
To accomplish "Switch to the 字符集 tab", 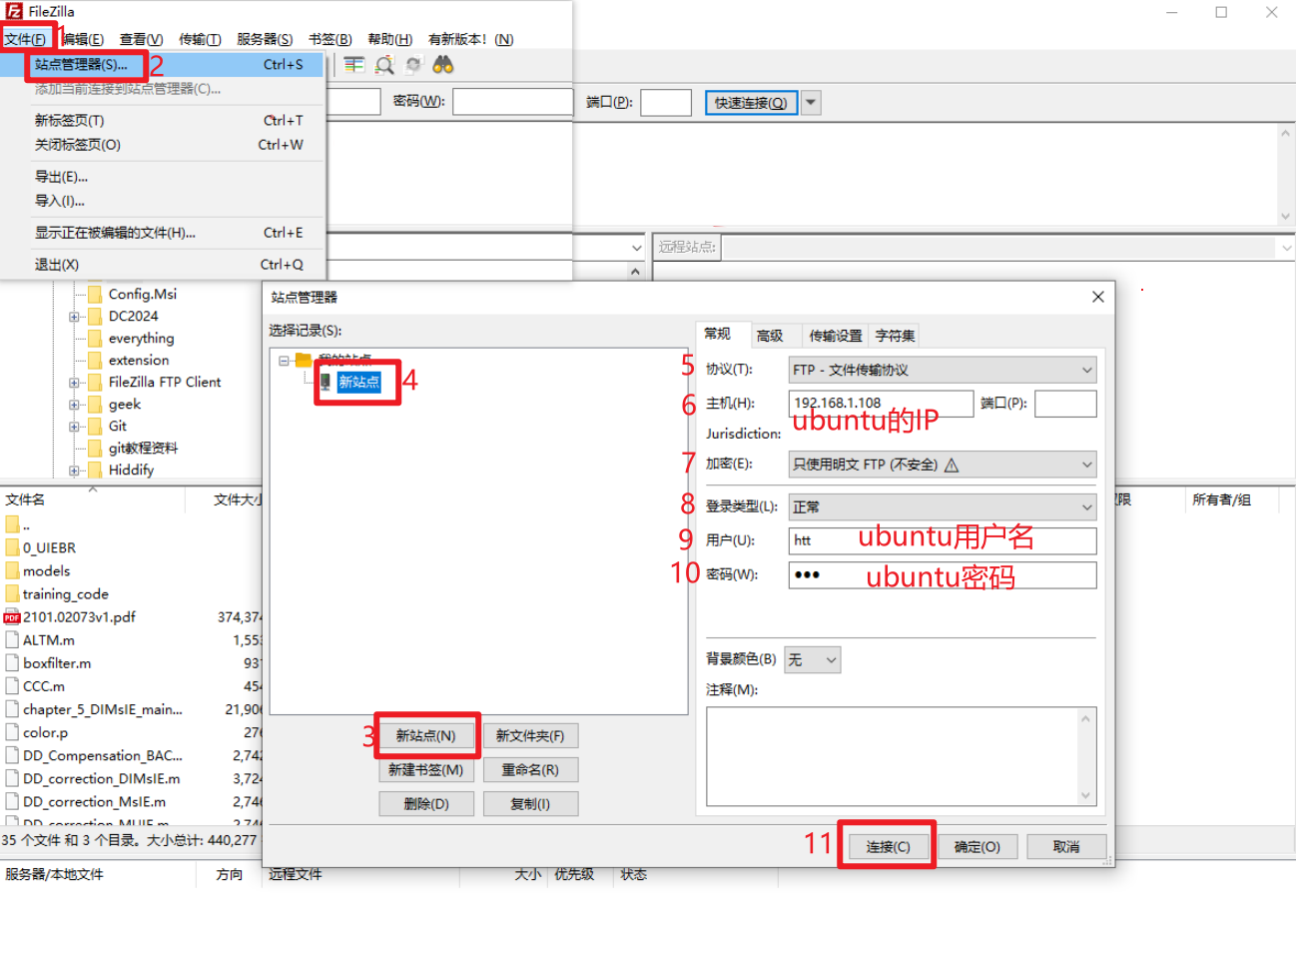I will [895, 336].
